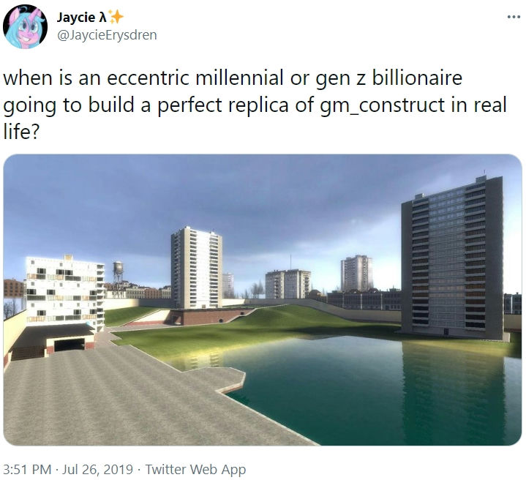Visit the @JaycieErysdren handle link
This screenshot has width=526, height=480.
[107, 35]
